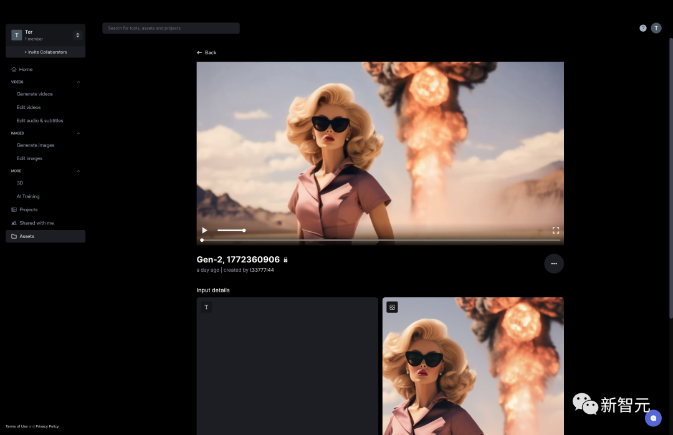The height and width of the screenshot is (435, 673).
Task: Click the image input icon badge
Action: [x=392, y=307]
